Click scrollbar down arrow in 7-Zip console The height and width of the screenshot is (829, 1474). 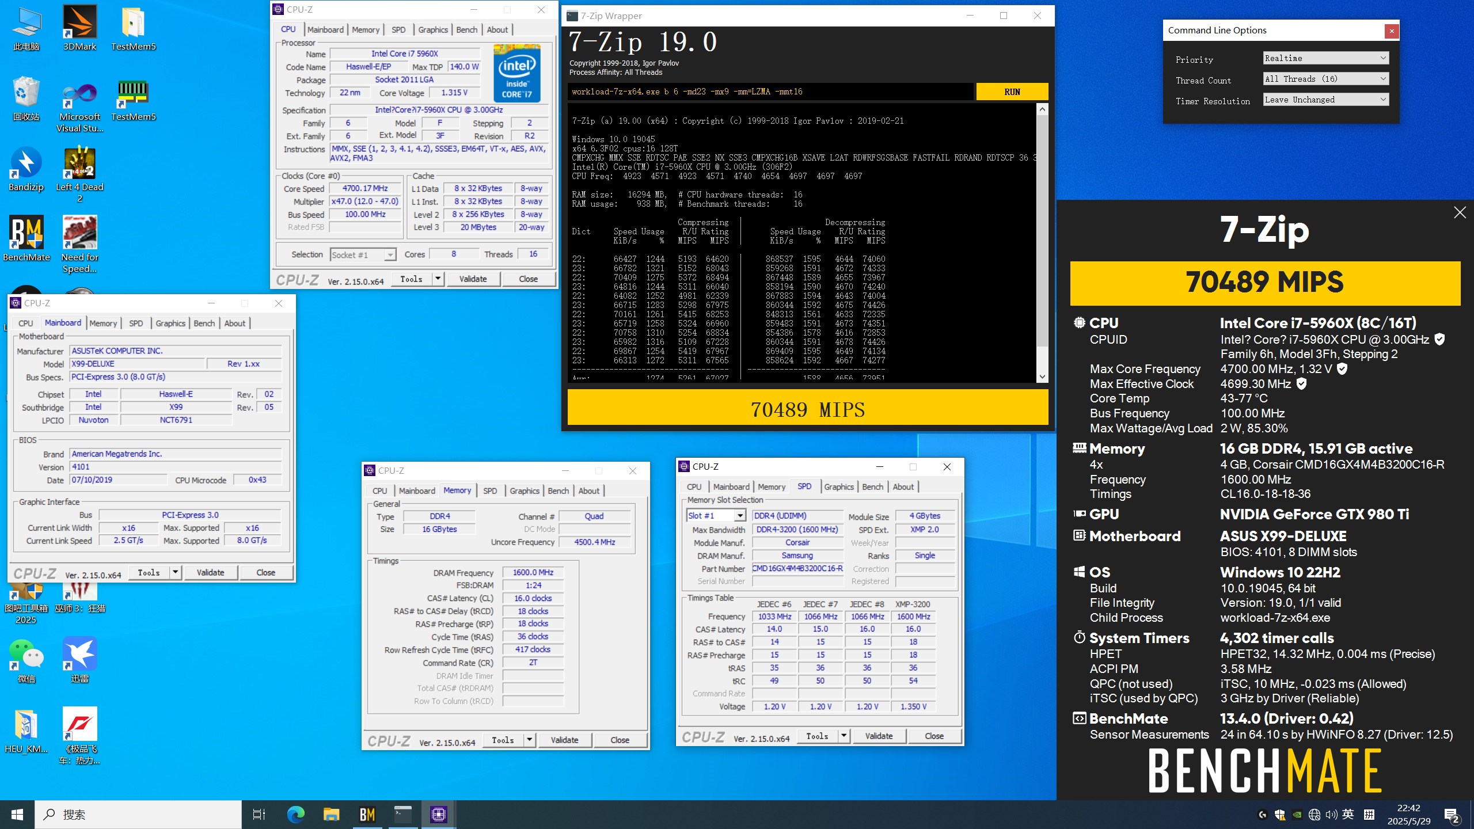coord(1042,377)
